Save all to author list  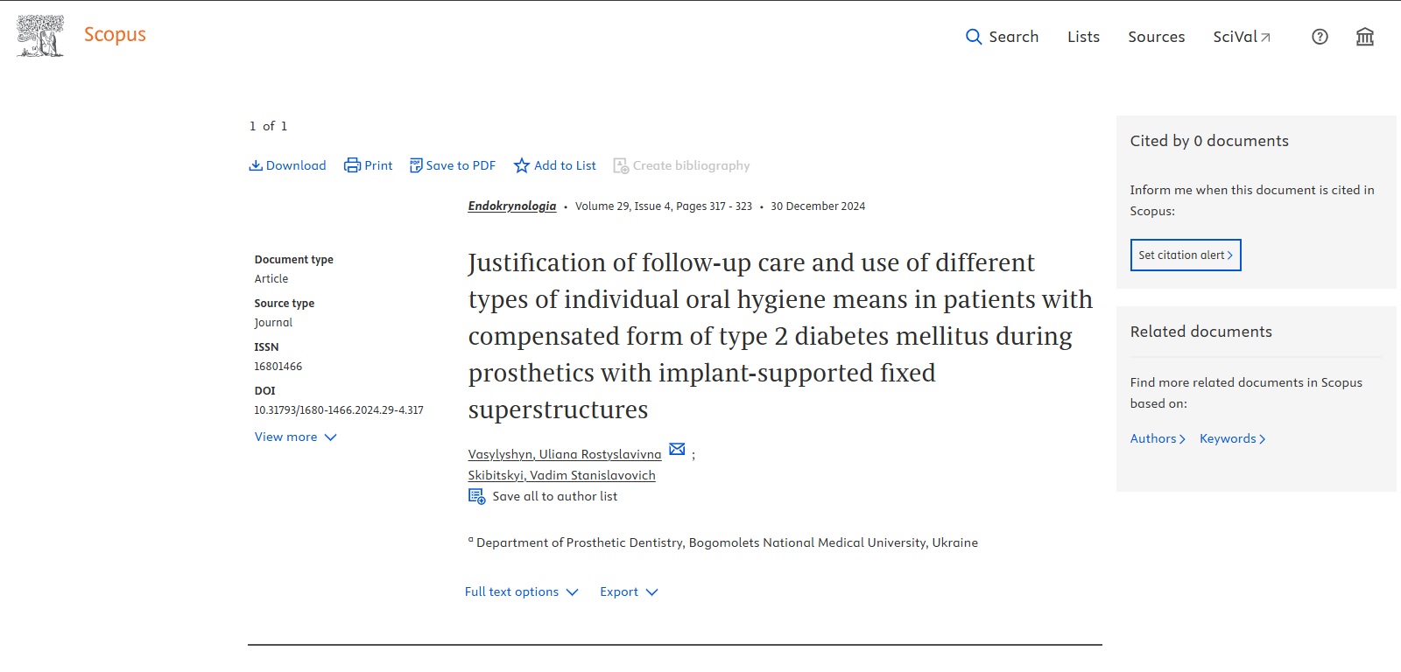click(543, 496)
